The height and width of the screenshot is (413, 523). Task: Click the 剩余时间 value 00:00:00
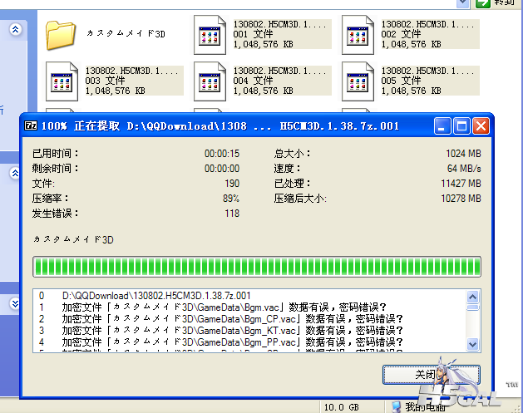point(222,169)
